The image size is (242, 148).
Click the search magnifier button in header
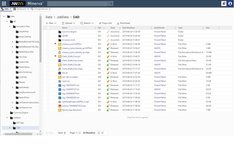[111, 3]
